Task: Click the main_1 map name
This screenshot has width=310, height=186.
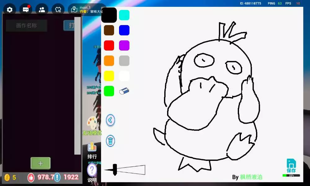Action: tap(85, 7)
